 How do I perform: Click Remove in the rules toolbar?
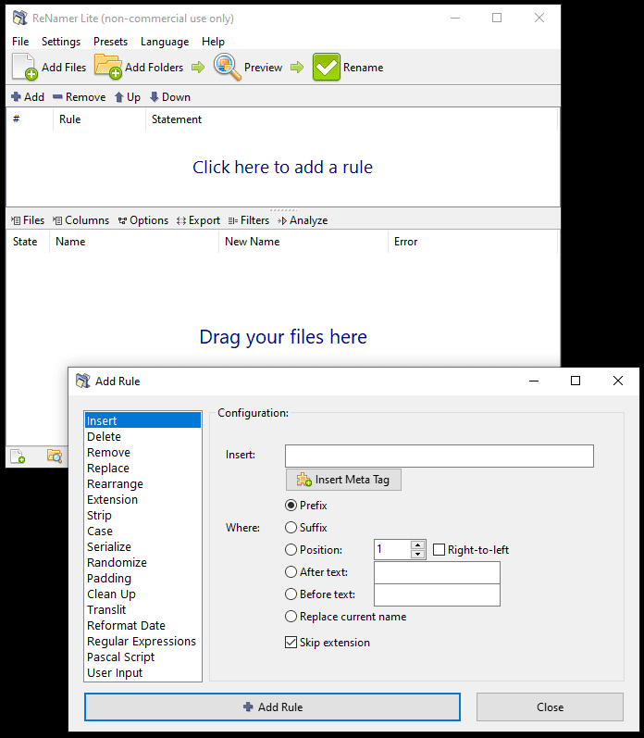pos(79,97)
